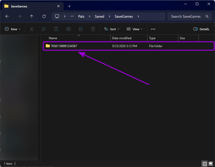Screen dimensions: 215x167
Task: Click the This PC monitor icon
Action: (x=57, y=16)
